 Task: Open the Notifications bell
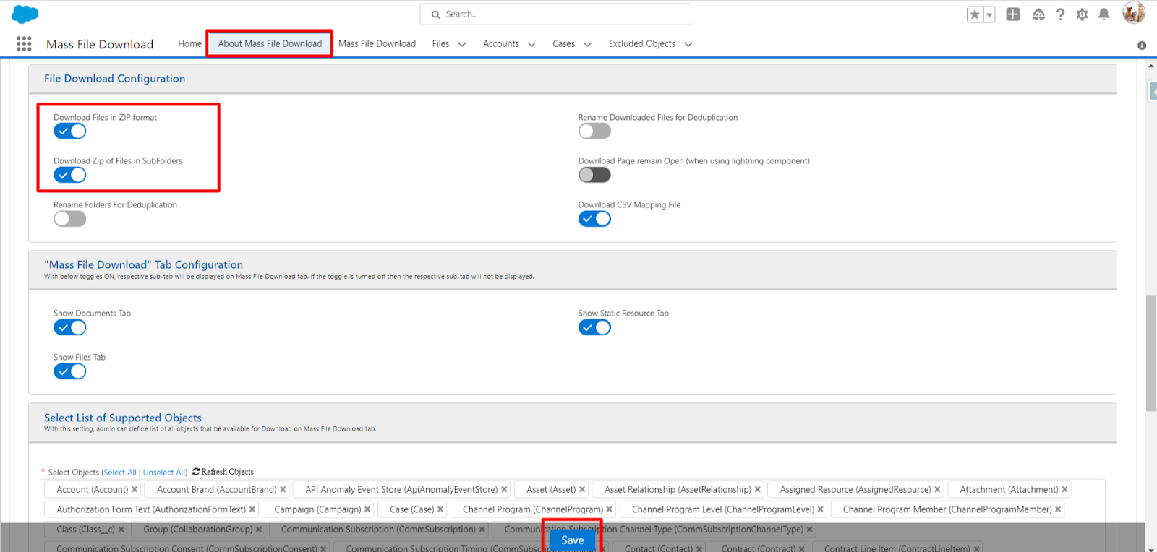point(1103,14)
